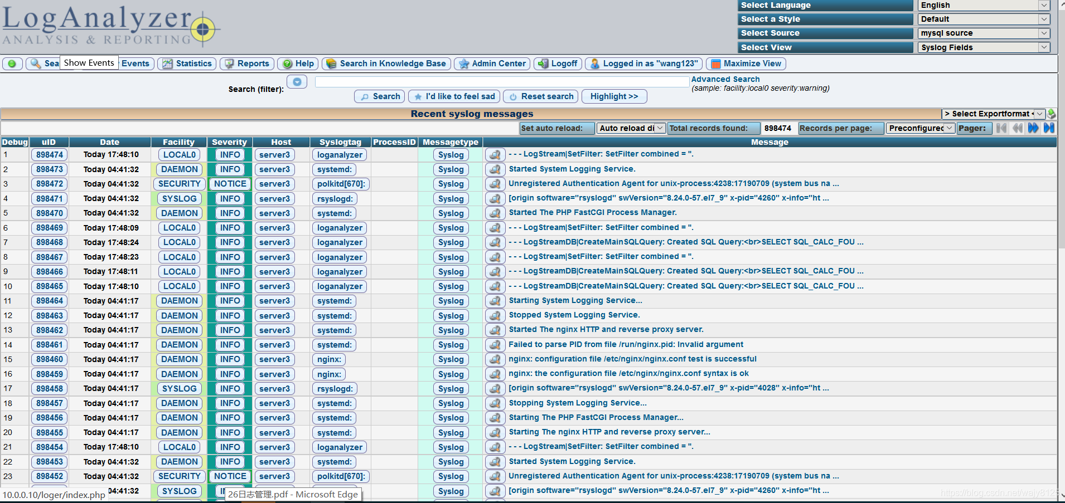Click the Date column header
Screen dimensions: 1065x503
pyautogui.click(x=110, y=142)
